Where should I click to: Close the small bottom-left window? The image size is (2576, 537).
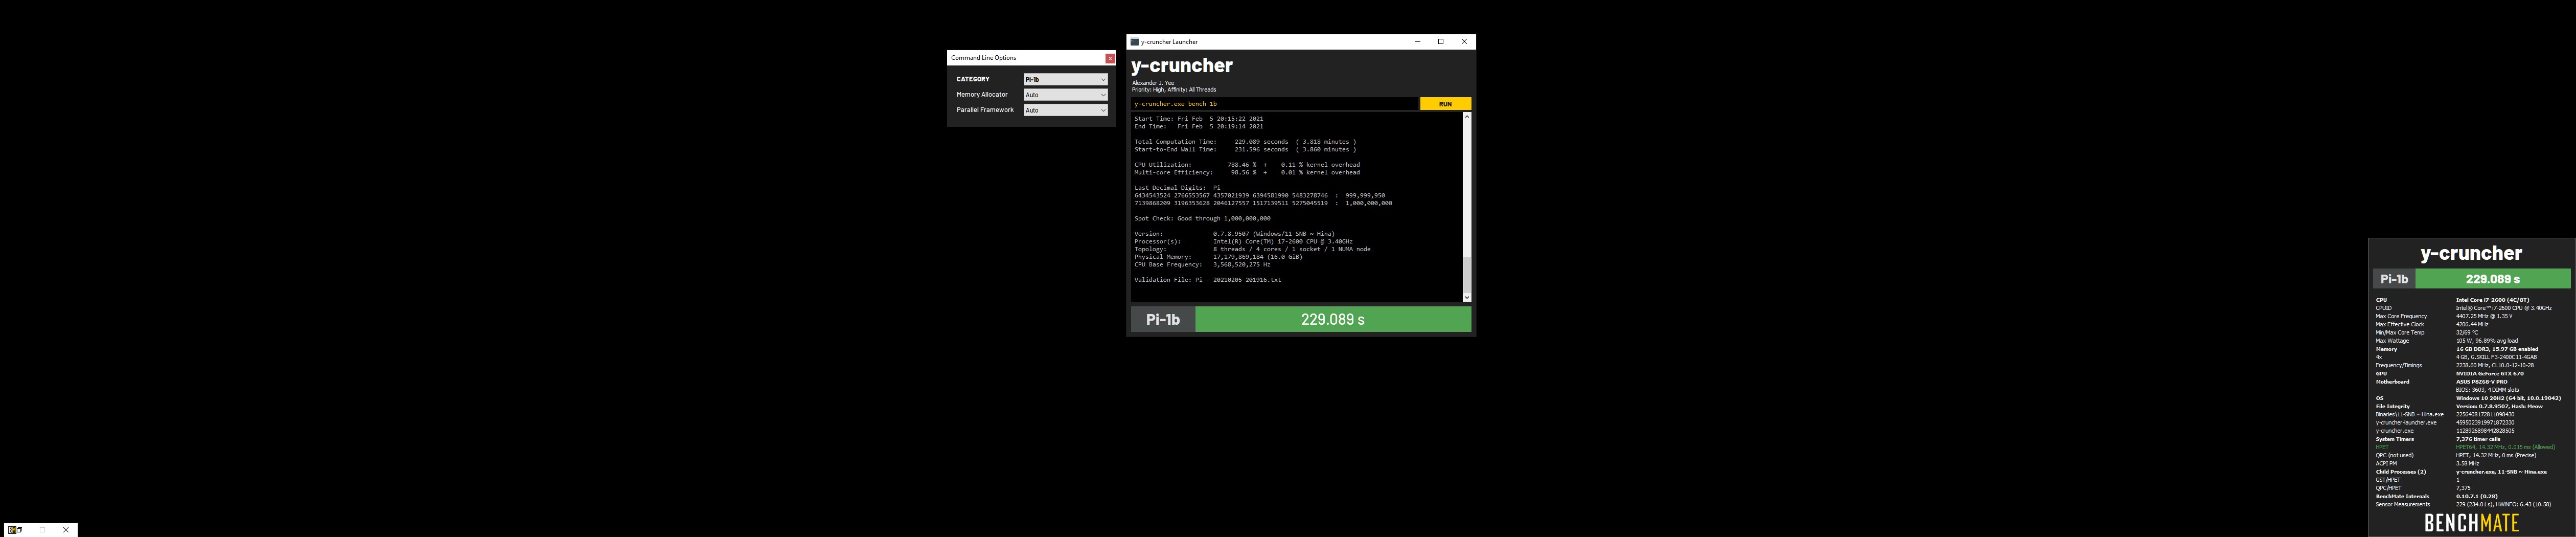tap(66, 530)
